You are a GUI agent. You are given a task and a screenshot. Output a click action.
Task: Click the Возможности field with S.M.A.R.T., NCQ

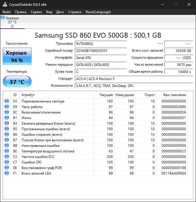coord(134,86)
